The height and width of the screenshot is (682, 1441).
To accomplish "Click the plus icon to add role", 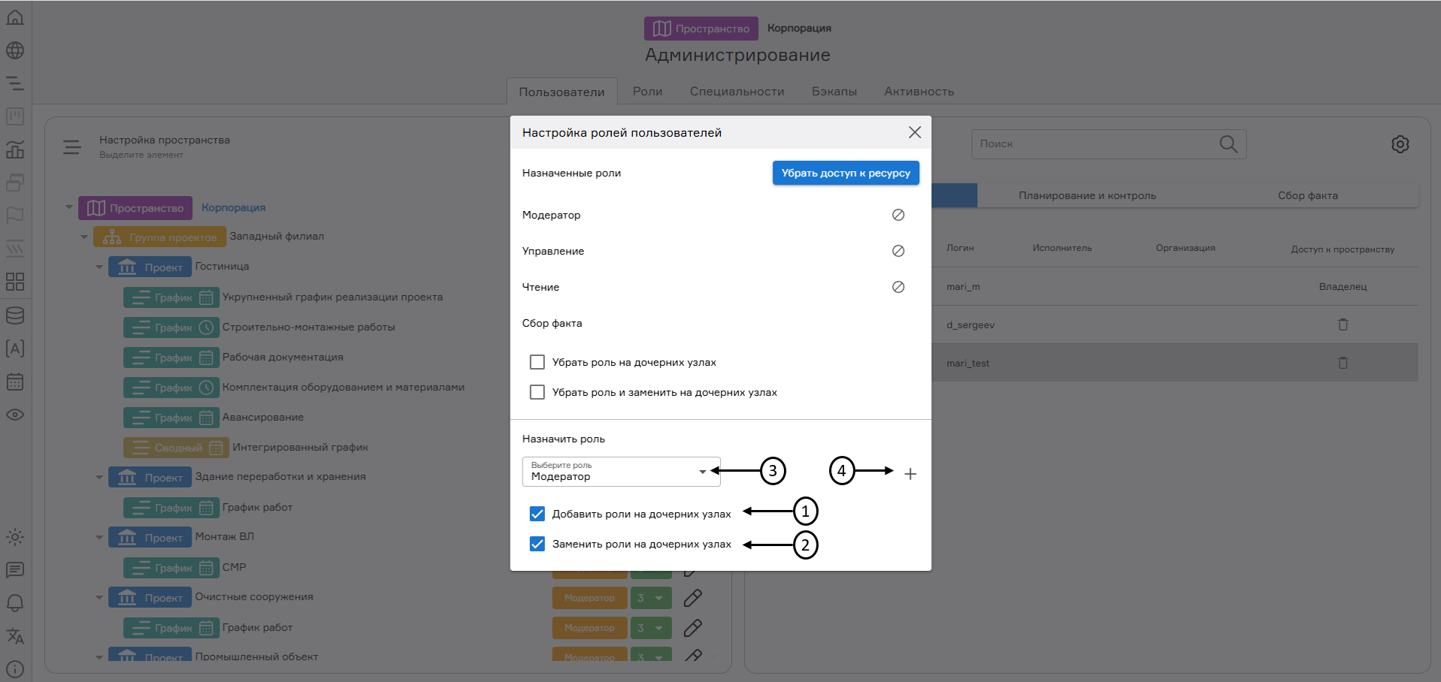I will tap(910, 474).
